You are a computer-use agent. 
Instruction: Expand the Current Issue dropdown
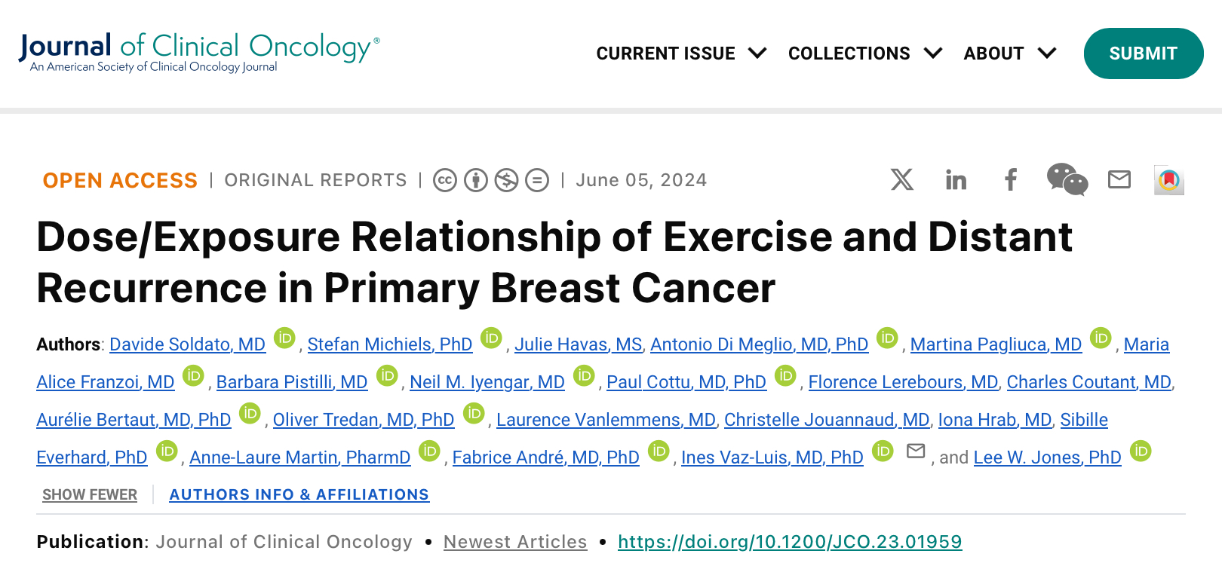(x=681, y=54)
